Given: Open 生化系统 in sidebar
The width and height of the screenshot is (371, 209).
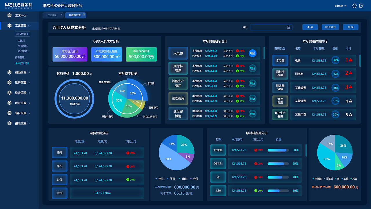Looking at the screenshot, I should pyautogui.click(x=23, y=46).
